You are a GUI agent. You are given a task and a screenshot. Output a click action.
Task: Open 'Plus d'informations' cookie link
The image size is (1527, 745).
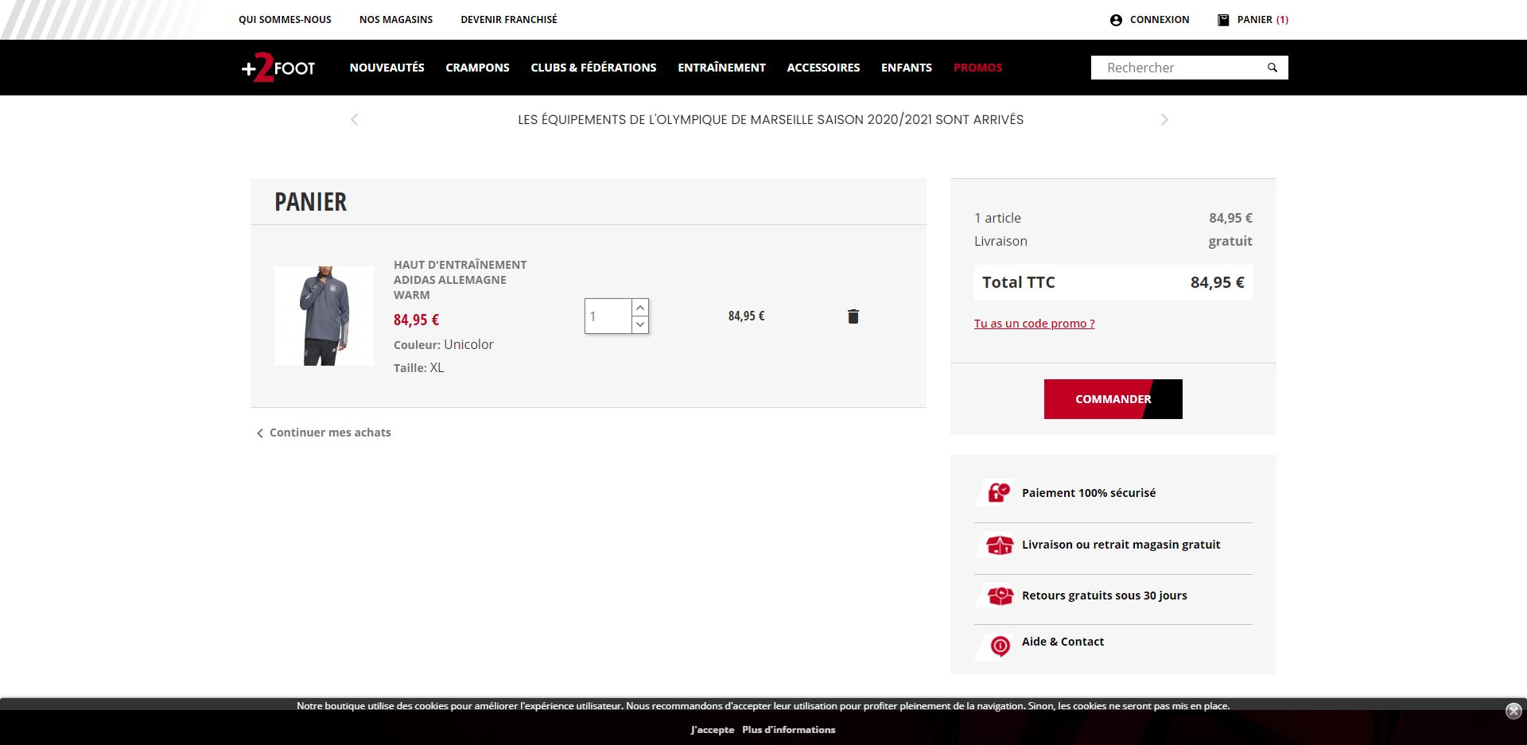(789, 730)
